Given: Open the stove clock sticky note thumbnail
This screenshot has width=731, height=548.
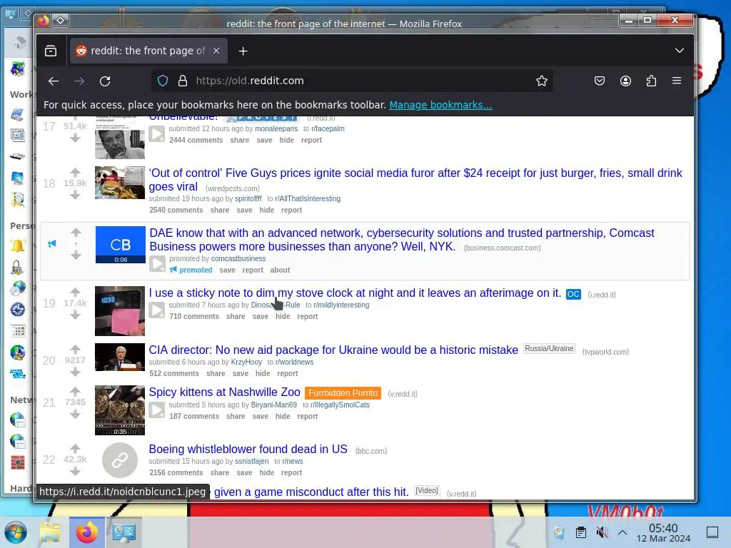Looking at the screenshot, I should click(x=120, y=311).
